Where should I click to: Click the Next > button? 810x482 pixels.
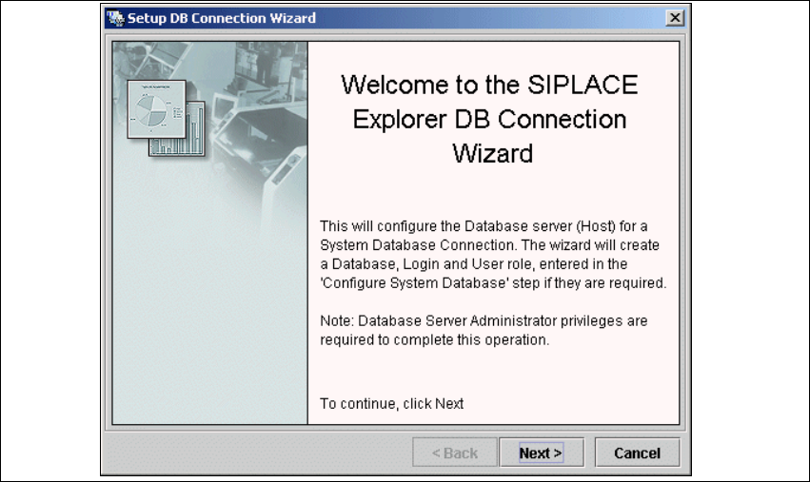pos(542,453)
